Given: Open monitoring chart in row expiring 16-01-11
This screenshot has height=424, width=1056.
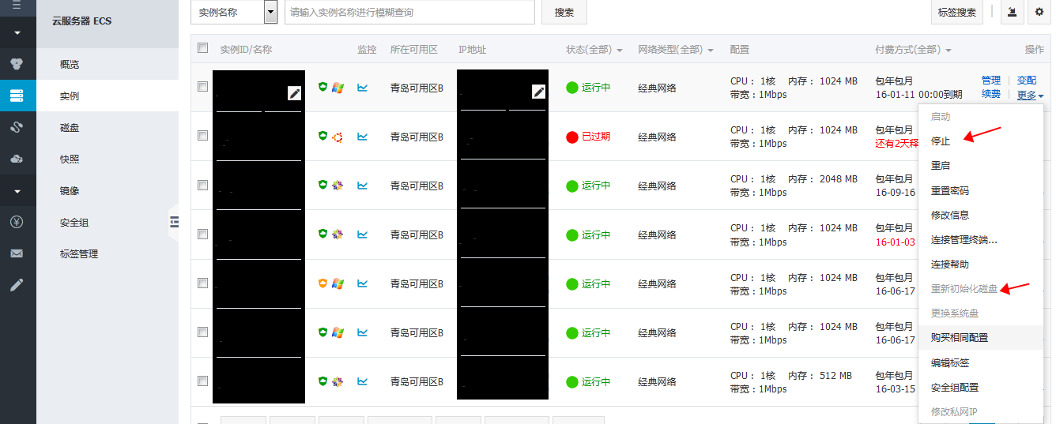Looking at the screenshot, I should (363, 88).
